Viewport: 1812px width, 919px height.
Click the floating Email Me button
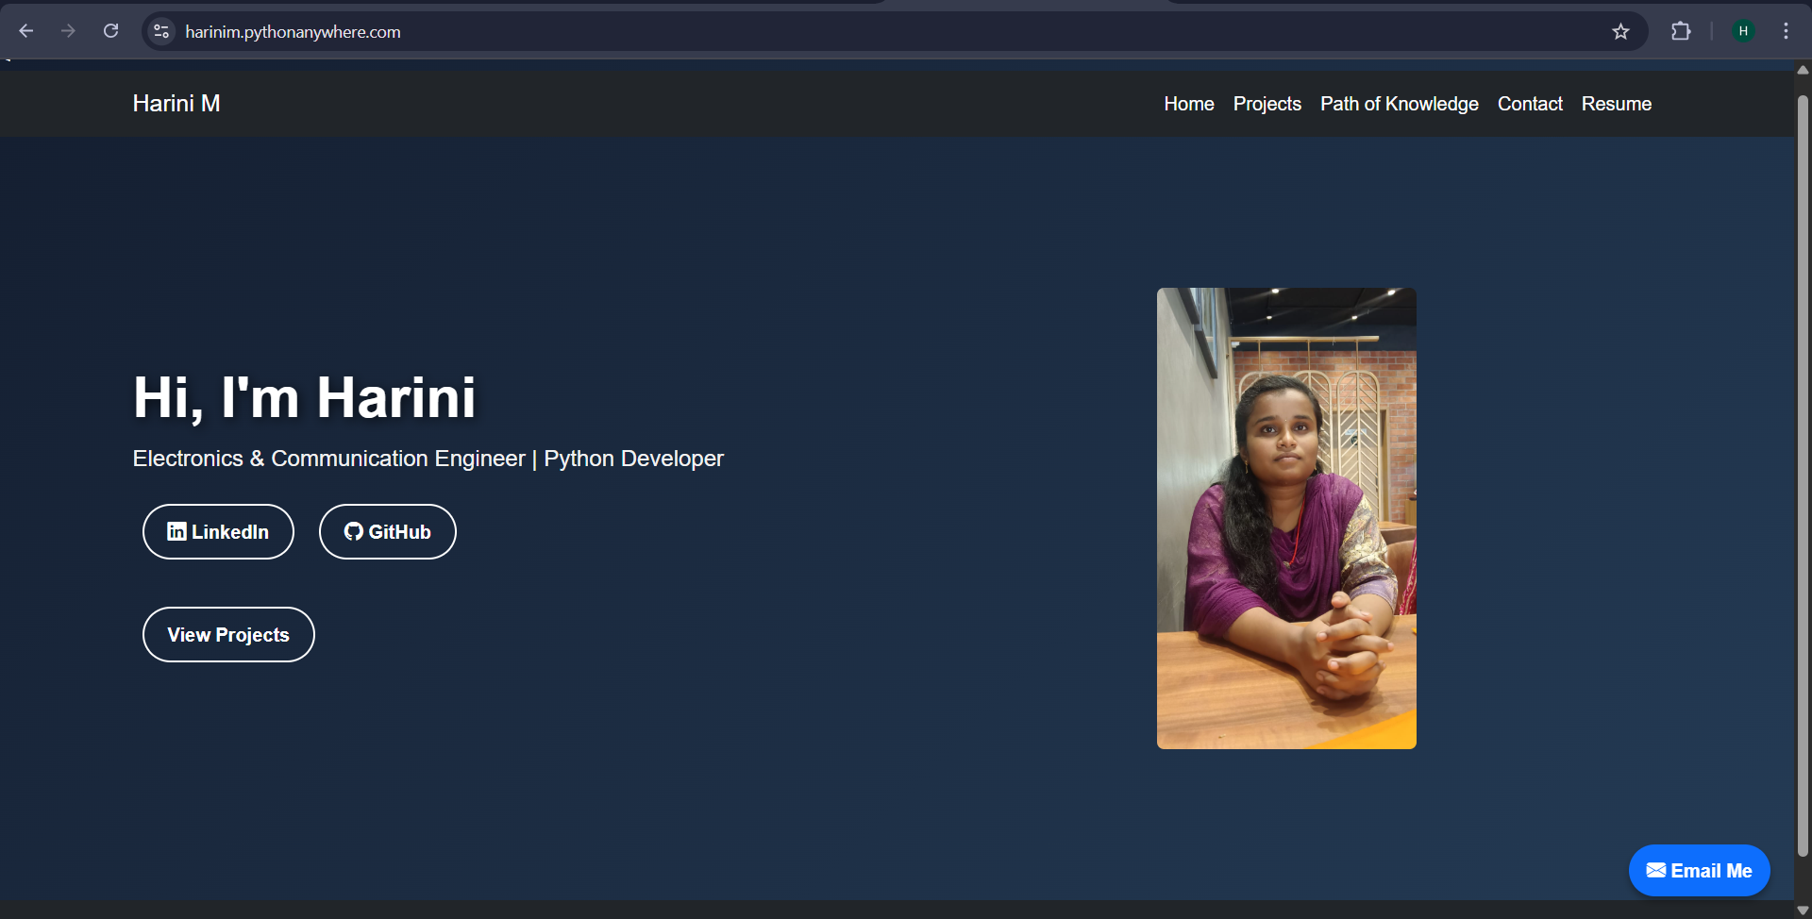tap(1699, 871)
